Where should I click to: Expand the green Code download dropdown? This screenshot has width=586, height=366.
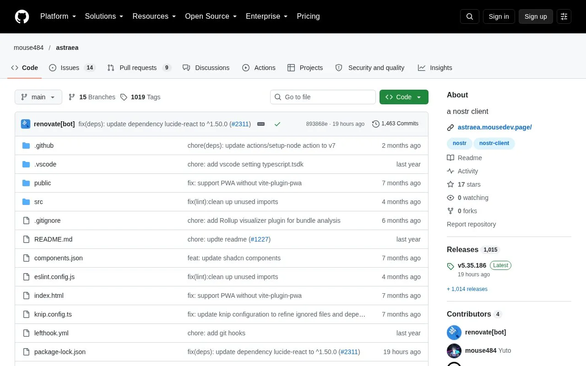point(404,97)
